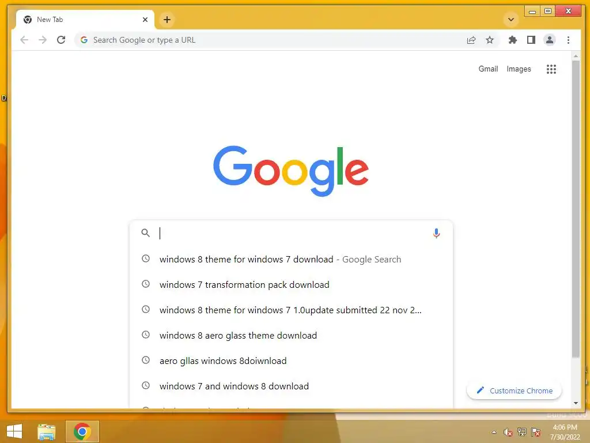
Task: Click the muted volume tray icon
Action: (508, 432)
